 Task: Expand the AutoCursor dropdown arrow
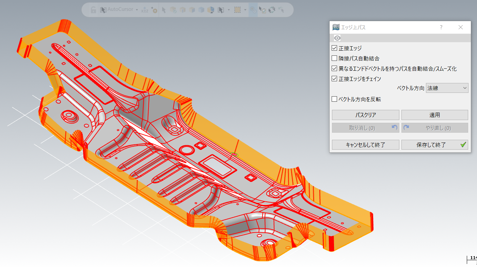(x=137, y=10)
